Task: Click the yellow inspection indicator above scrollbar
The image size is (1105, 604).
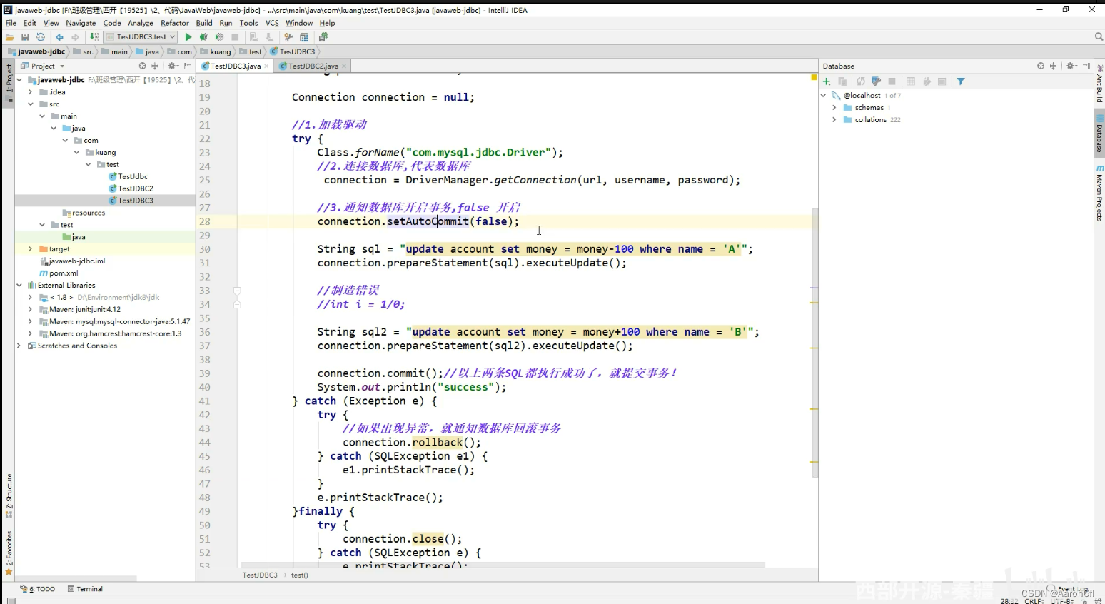Action: 814,76
